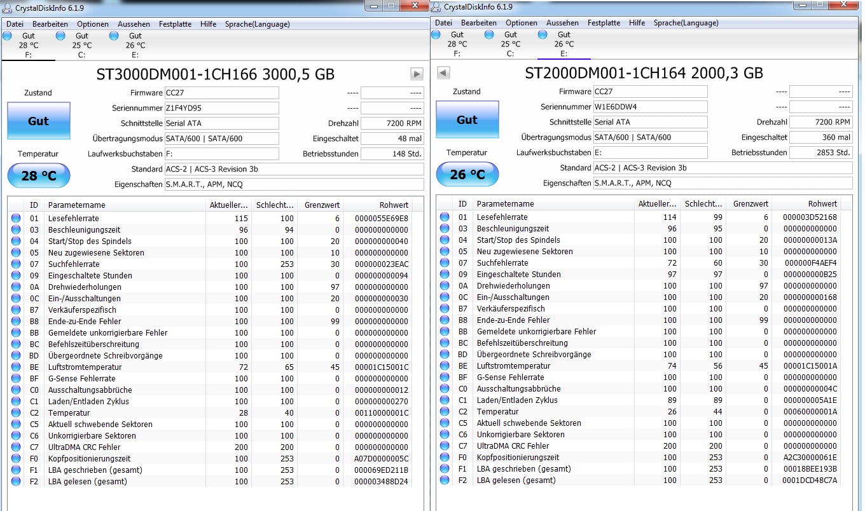Click status icon of Kopfpositionierungszeit, right
Screen dimensions: 865x511
pyautogui.click(x=444, y=457)
